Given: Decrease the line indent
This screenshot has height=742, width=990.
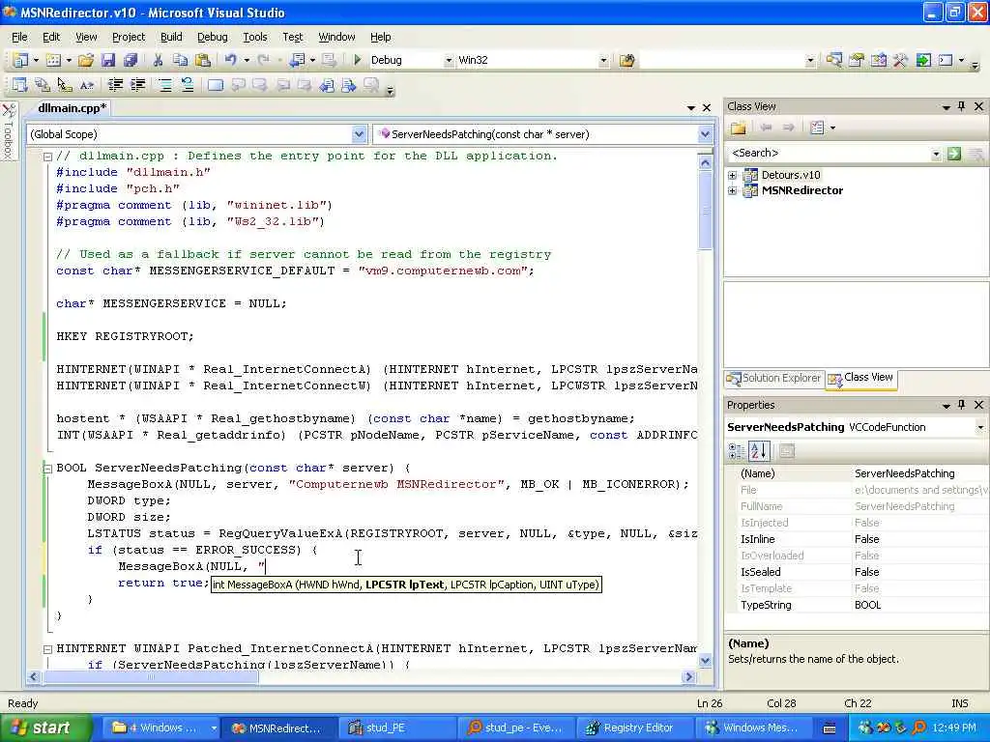Looking at the screenshot, I should pos(115,85).
